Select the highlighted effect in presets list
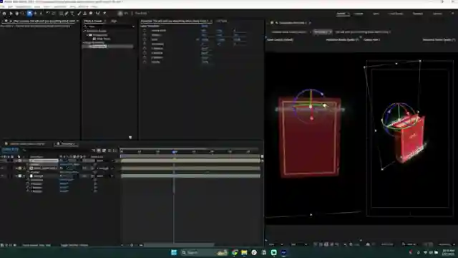The width and height of the screenshot is (458, 258). point(107,46)
